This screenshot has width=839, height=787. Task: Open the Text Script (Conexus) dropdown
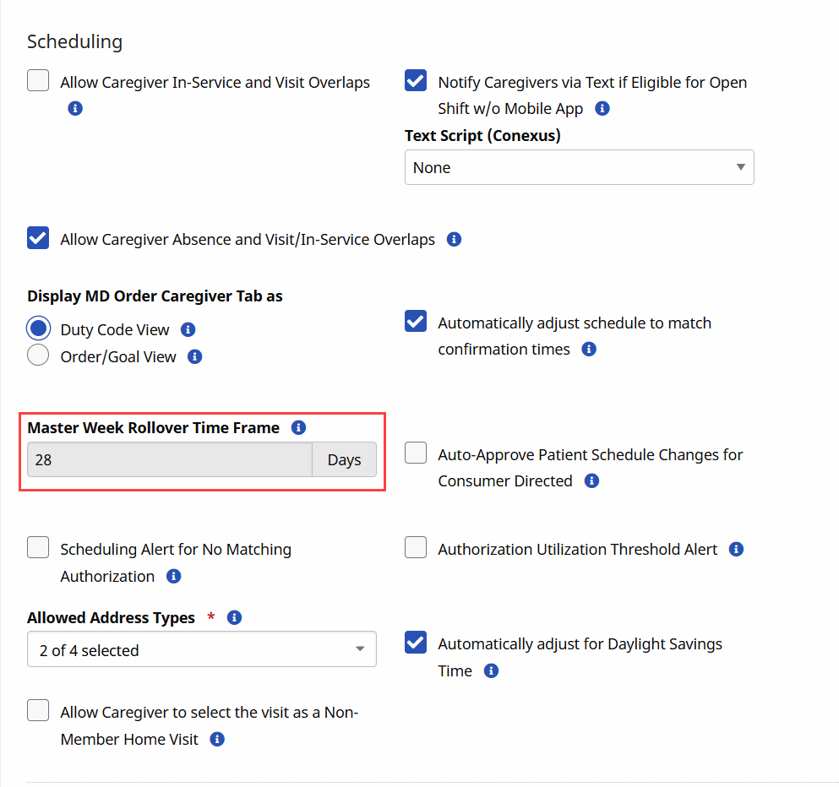point(579,168)
